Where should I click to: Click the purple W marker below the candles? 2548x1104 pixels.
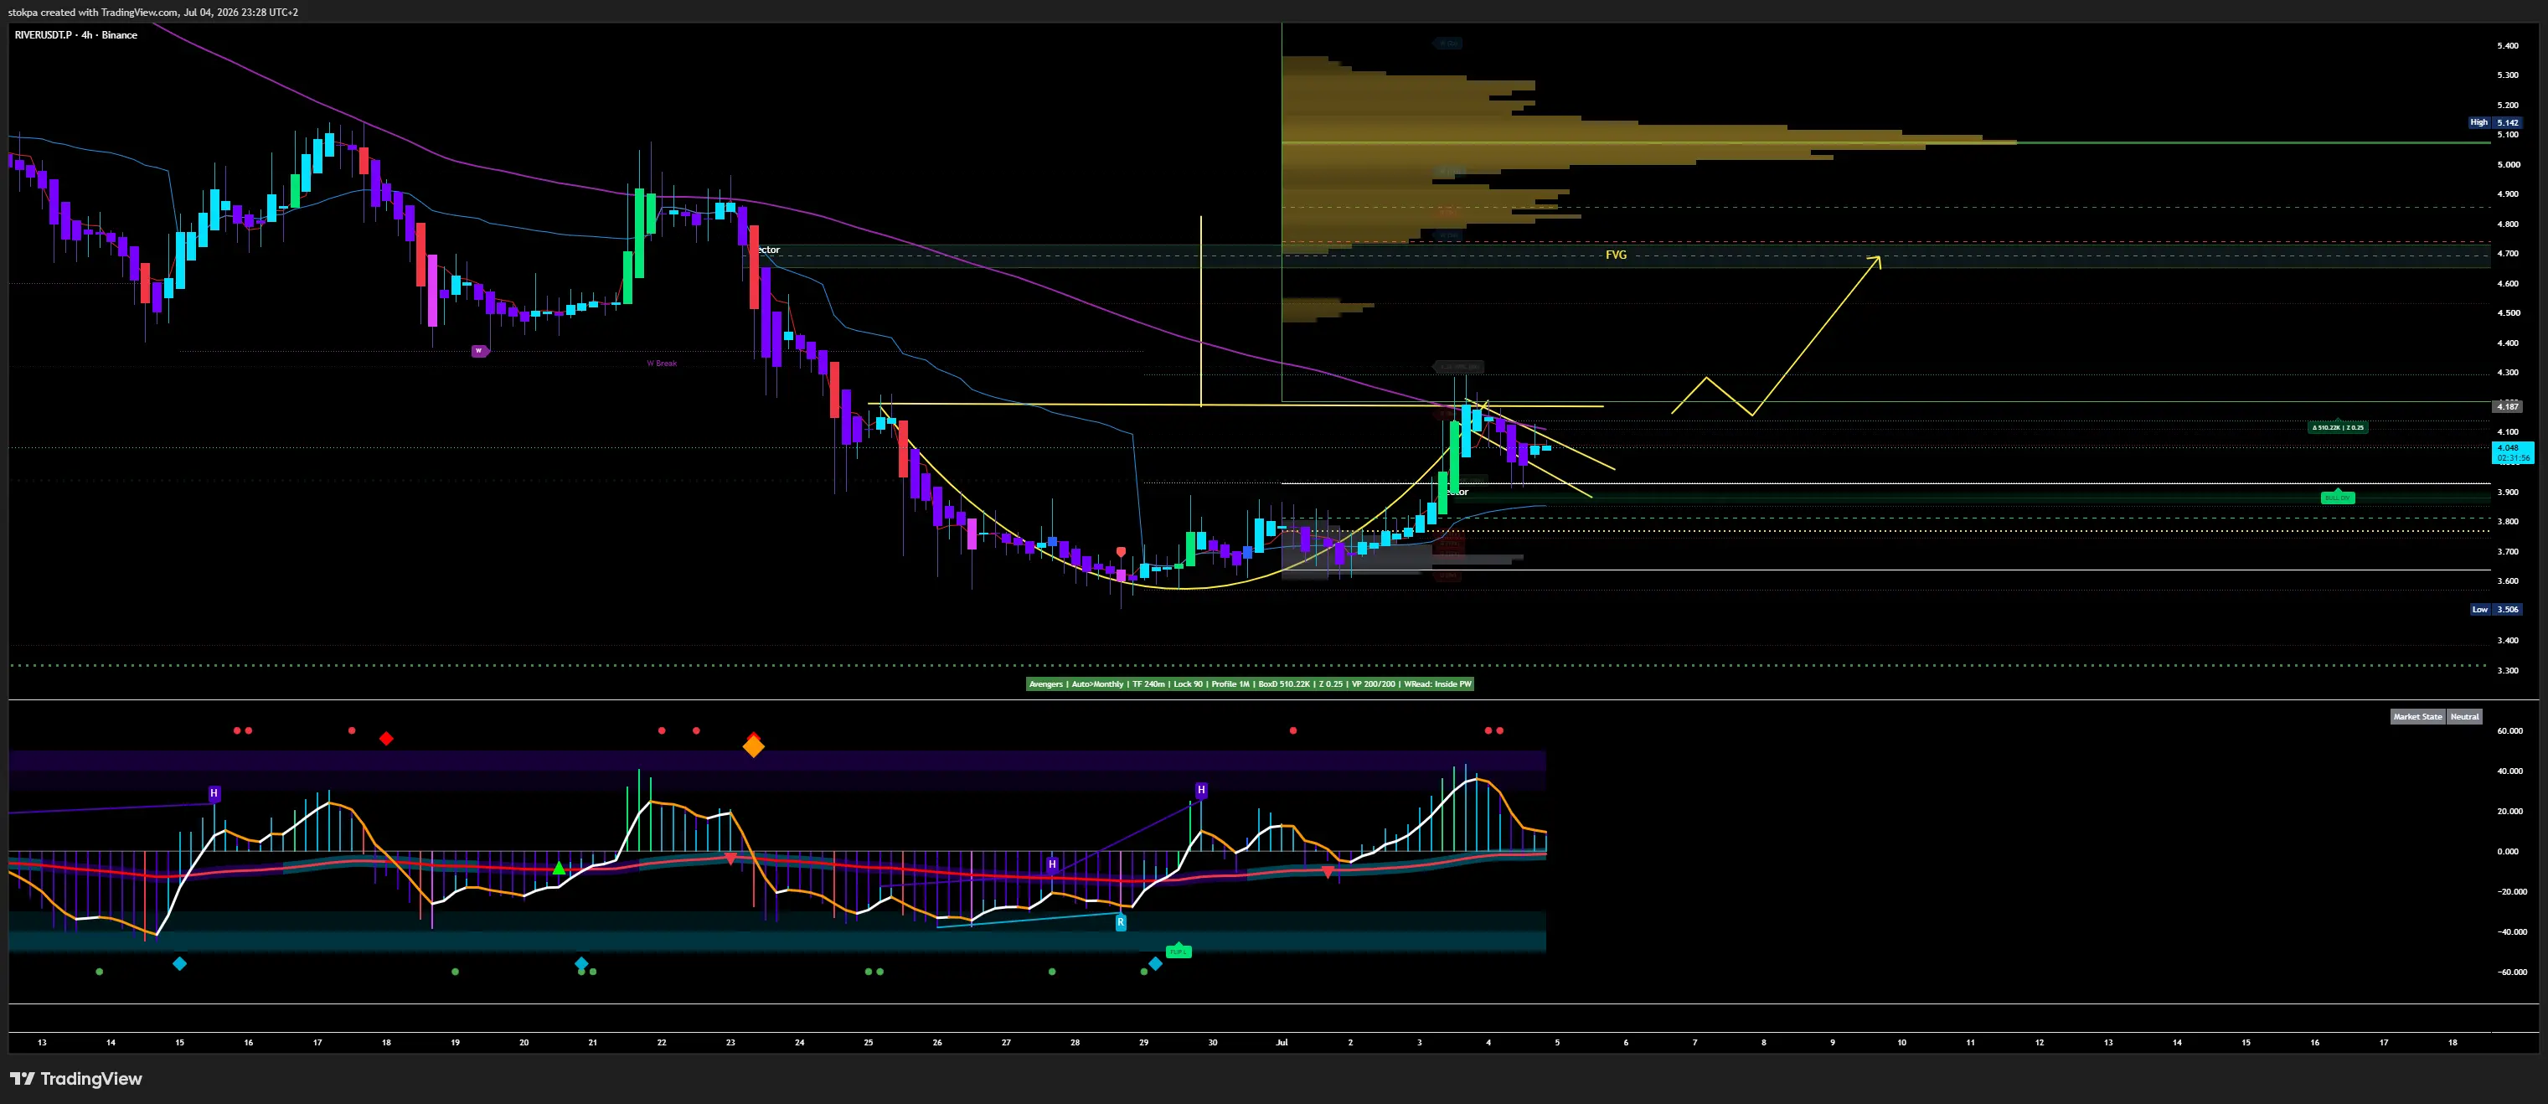coord(480,350)
